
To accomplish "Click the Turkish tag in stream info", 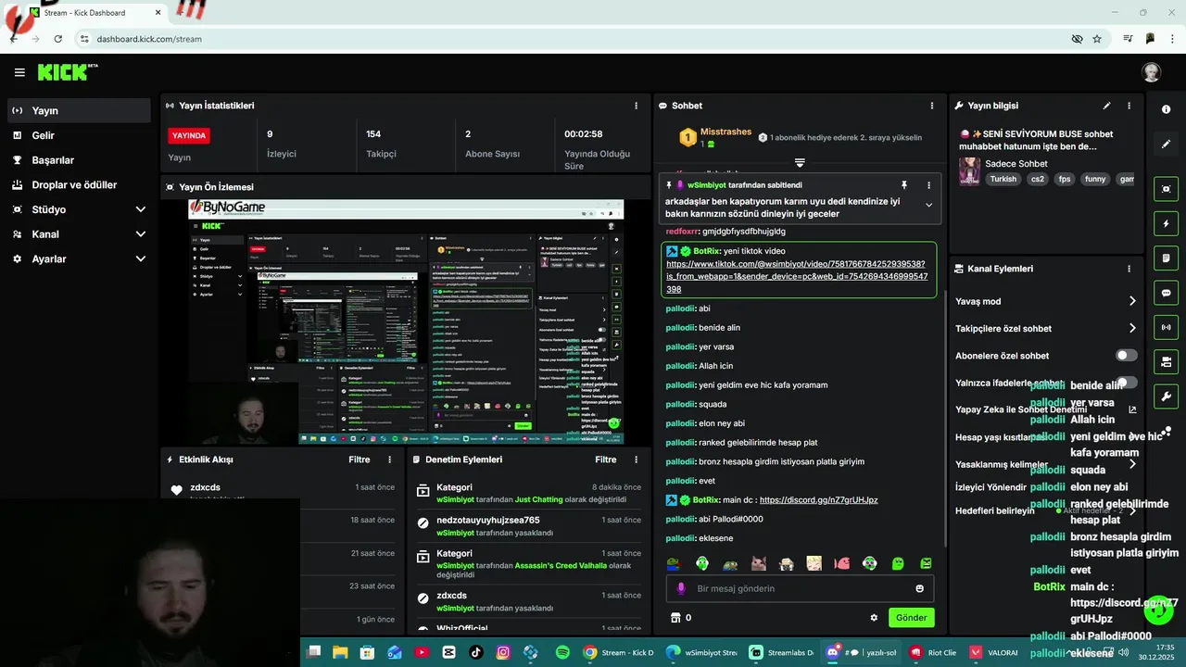I will click(1003, 179).
